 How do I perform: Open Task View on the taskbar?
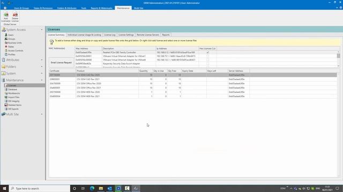tap(83, 188)
